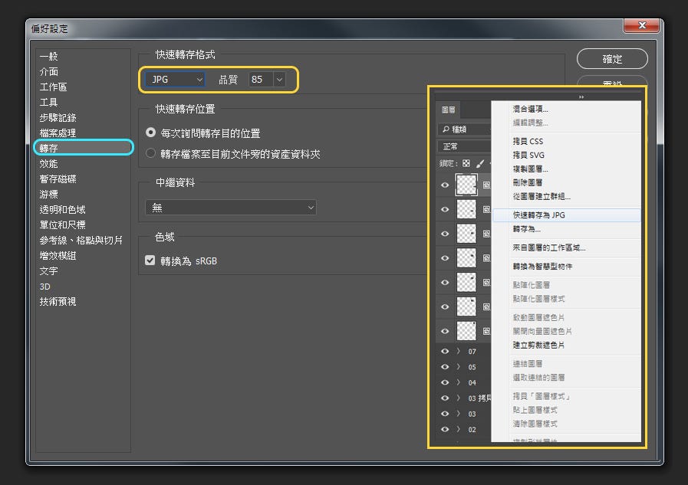Select layer group named 07
Screen dimensions: 688x485
pyautogui.click(x=472, y=352)
